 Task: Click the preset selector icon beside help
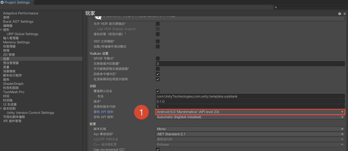pos(344,14)
